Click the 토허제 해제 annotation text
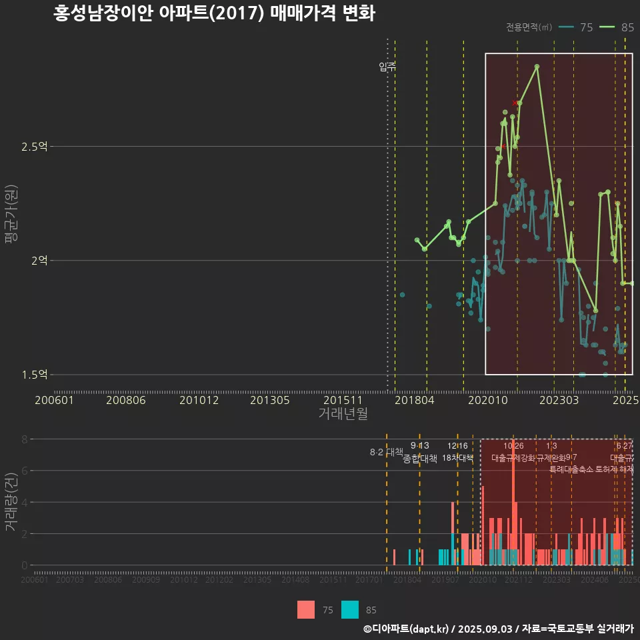 614,469
